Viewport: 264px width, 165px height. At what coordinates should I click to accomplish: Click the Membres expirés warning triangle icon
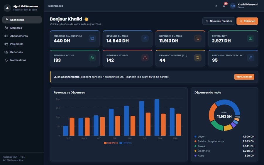(x=145, y=58)
